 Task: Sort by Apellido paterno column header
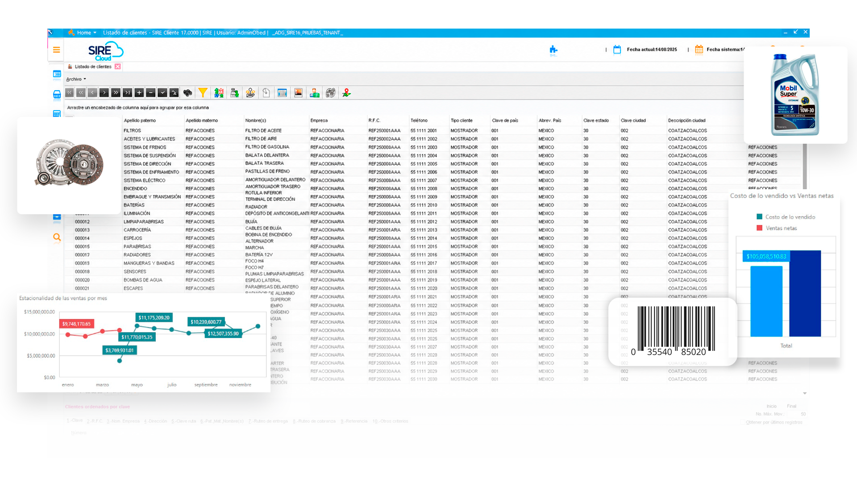pyautogui.click(x=140, y=120)
